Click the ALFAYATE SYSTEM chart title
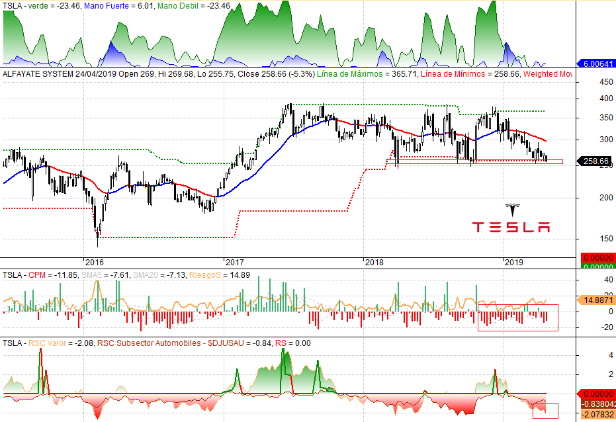 [38, 74]
